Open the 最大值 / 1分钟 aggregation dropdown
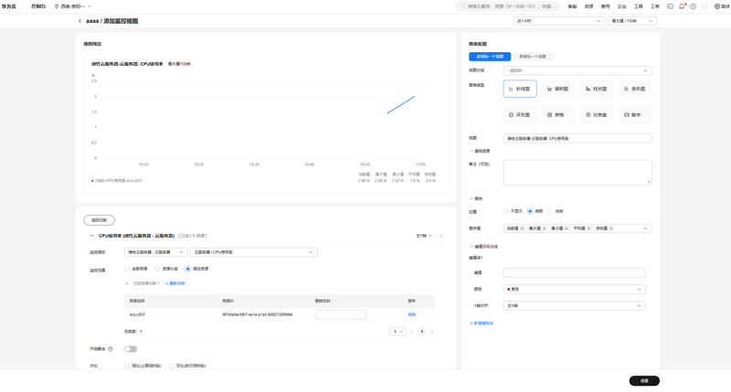 coord(632,21)
